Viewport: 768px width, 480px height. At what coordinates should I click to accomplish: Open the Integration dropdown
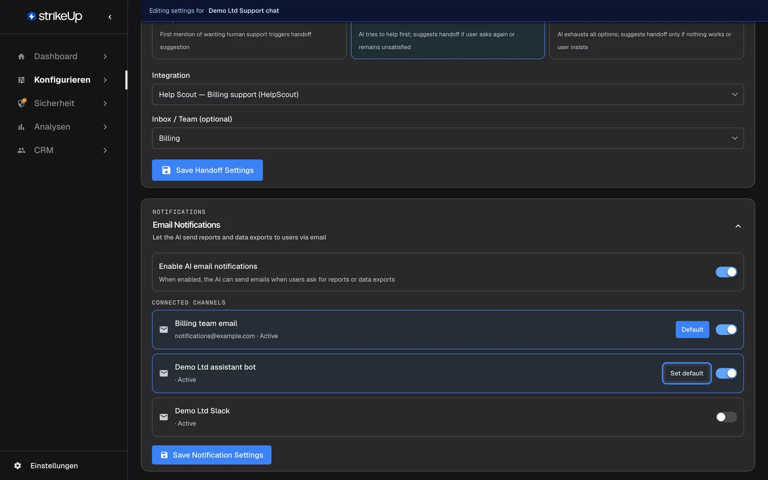coord(448,94)
